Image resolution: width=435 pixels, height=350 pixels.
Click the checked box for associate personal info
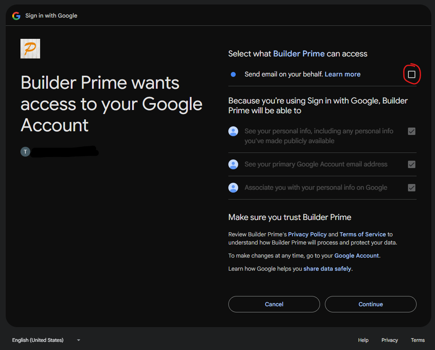412,187
